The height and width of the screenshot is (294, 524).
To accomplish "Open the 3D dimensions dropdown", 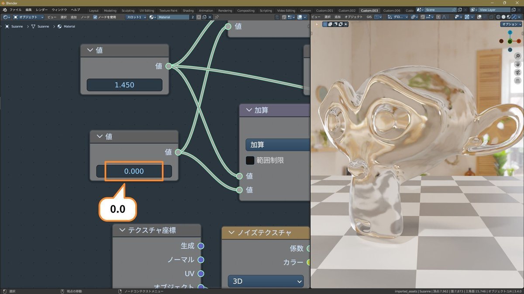I will [x=266, y=281].
